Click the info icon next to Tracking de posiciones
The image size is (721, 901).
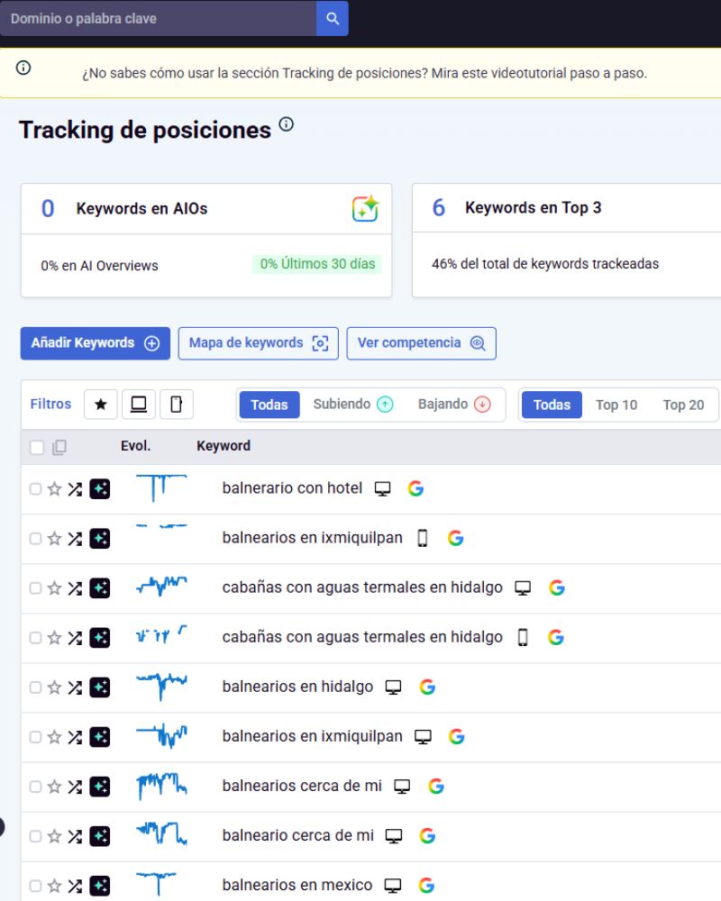(287, 124)
